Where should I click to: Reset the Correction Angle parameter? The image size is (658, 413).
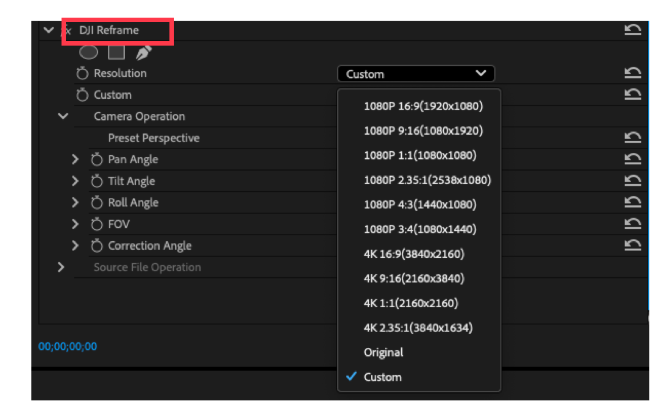[x=632, y=245]
